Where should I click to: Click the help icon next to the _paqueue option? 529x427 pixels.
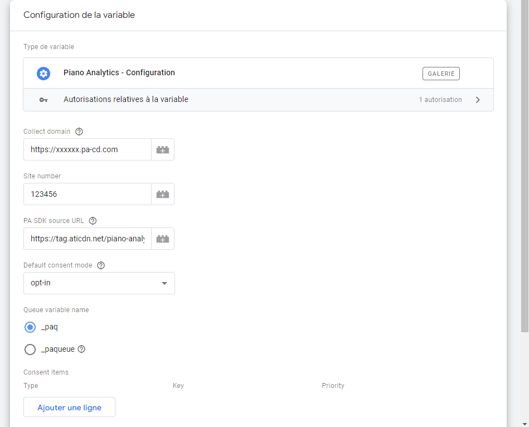[81, 349]
